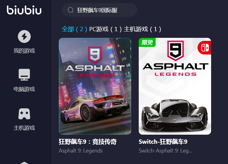The height and width of the screenshot is (164, 228).
Task: Click the truncated Switch-Asphalt 9: Leg... subtitle
Action: (166, 151)
